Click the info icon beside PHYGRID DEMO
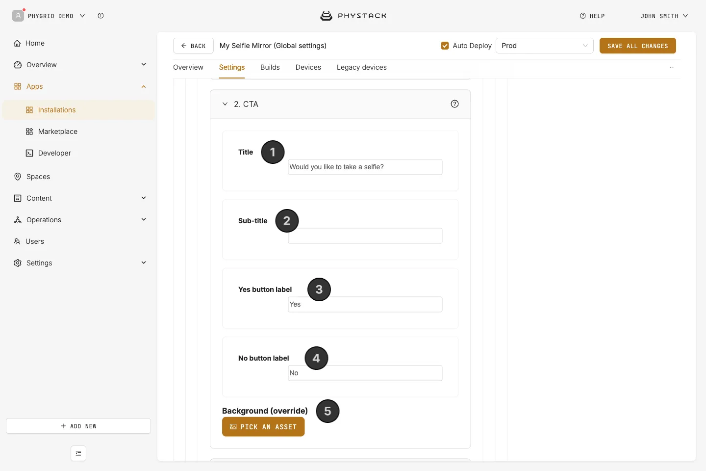 [101, 16]
